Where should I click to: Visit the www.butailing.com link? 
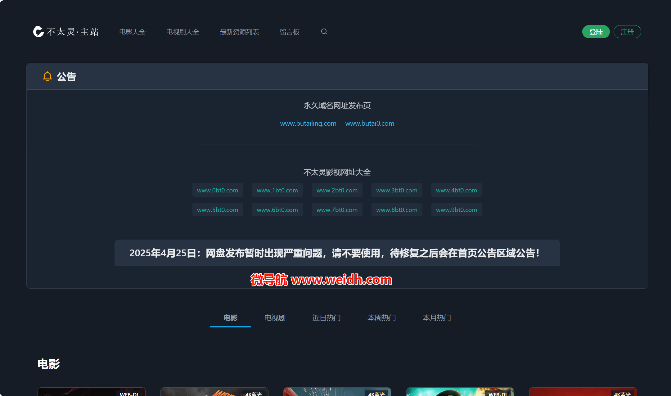[x=308, y=124]
